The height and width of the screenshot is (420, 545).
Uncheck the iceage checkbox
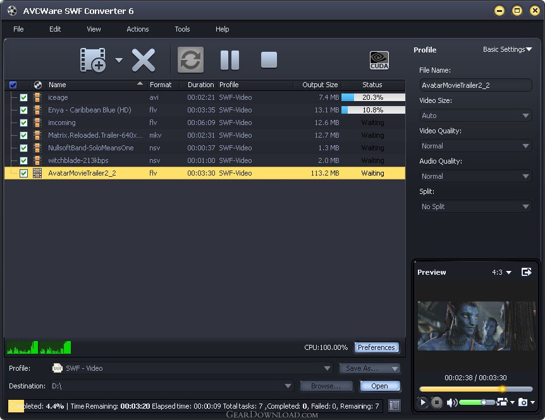point(23,97)
